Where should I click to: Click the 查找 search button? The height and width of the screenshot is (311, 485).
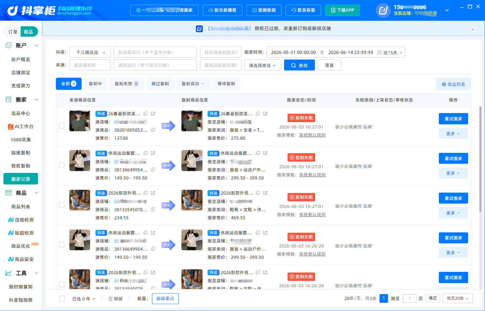(x=299, y=65)
